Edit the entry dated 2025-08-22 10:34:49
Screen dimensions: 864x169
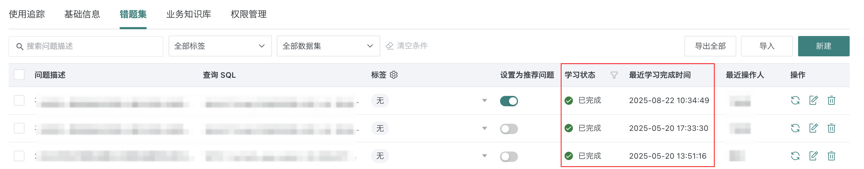pos(813,101)
